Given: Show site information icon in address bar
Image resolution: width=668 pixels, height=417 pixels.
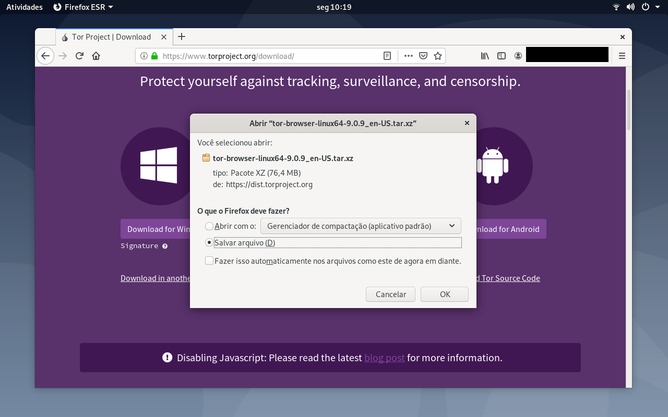Looking at the screenshot, I should click(x=144, y=56).
